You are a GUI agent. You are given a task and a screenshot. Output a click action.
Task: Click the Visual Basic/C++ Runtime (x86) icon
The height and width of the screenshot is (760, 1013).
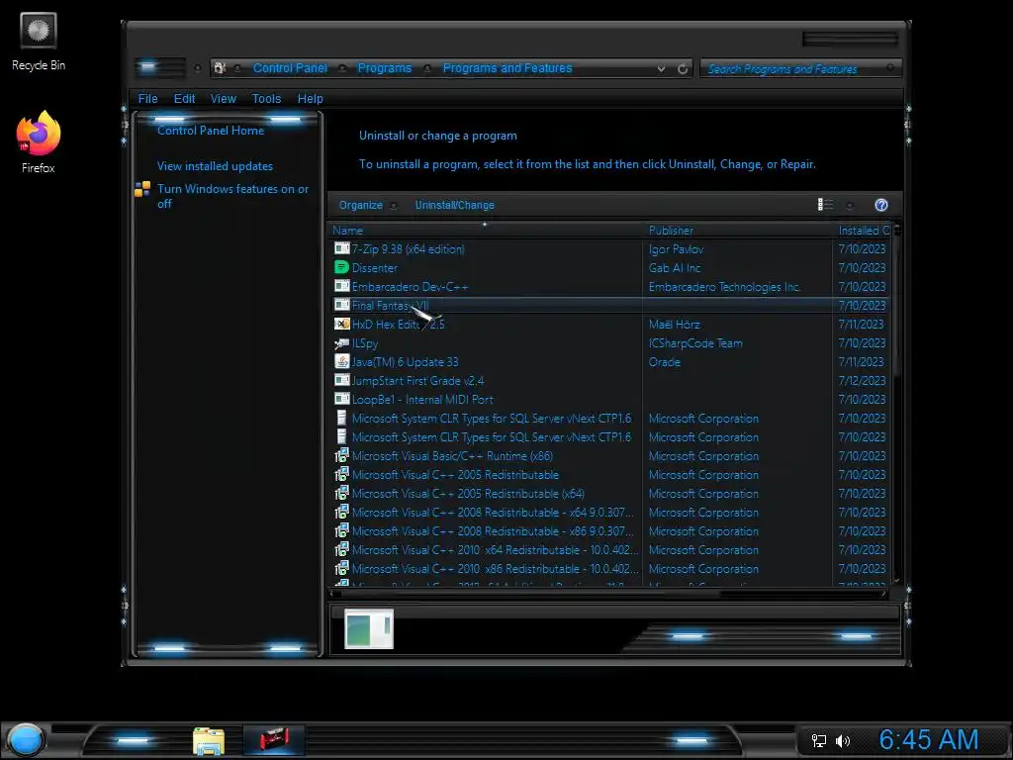(341, 455)
